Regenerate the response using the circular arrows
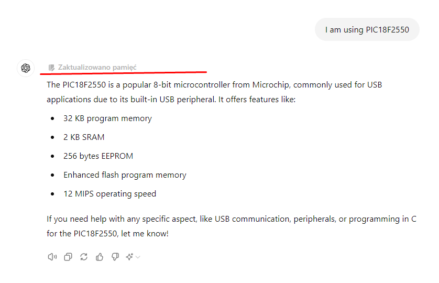Image resolution: width=439 pixels, height=283 pixels. pos(84,257)
